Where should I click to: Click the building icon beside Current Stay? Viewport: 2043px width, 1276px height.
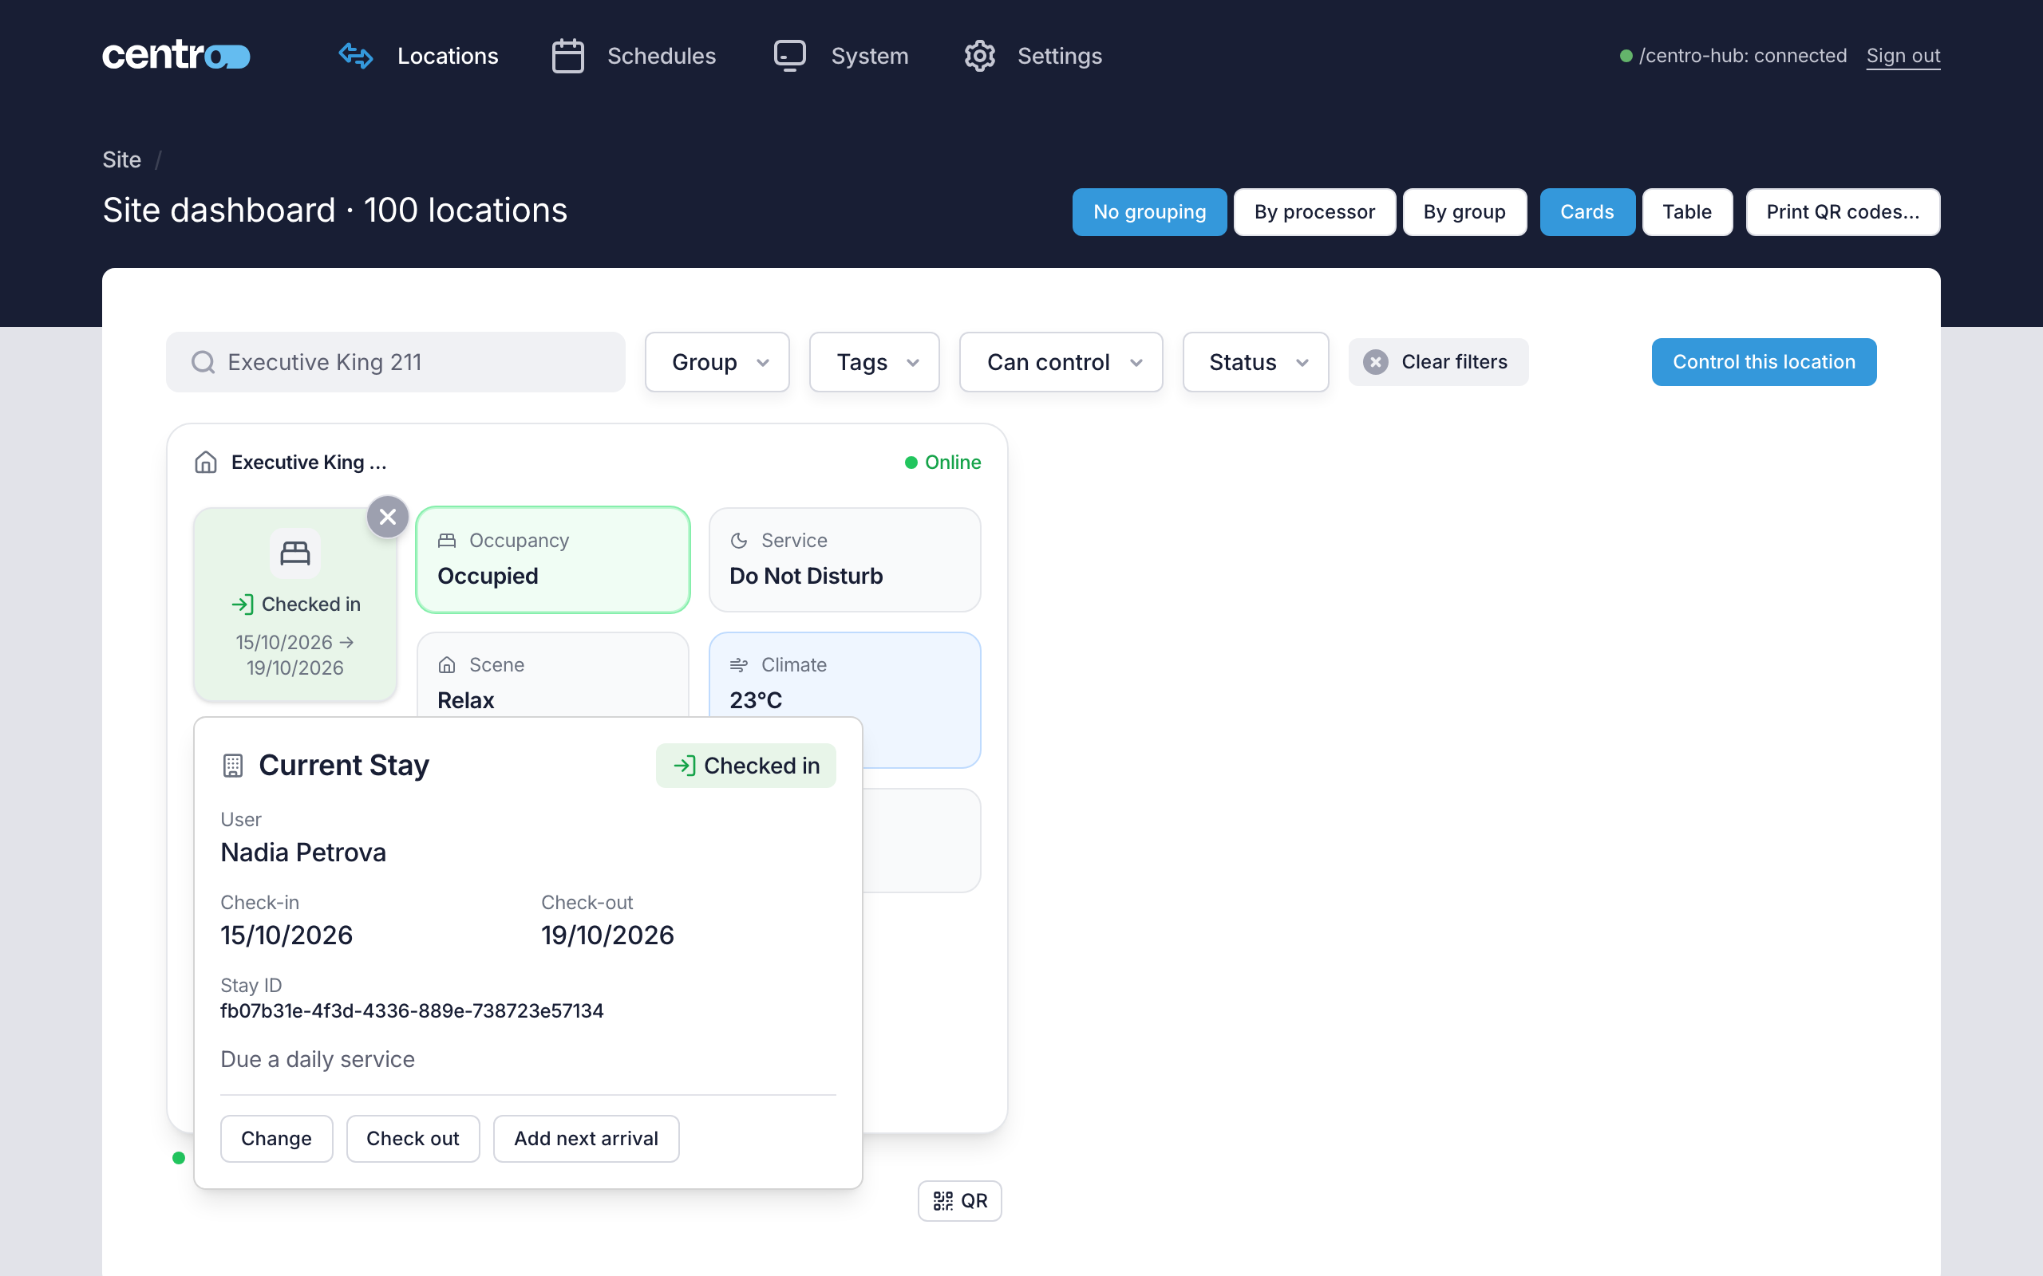pyautogui.click(x=233, y=766)
